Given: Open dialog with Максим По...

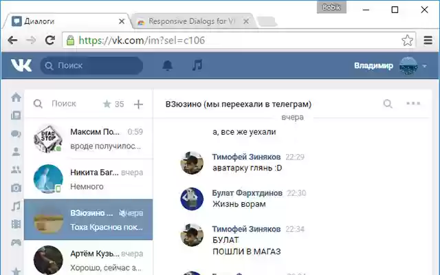Looking at the screenshot, I should [x=89, y=139].
